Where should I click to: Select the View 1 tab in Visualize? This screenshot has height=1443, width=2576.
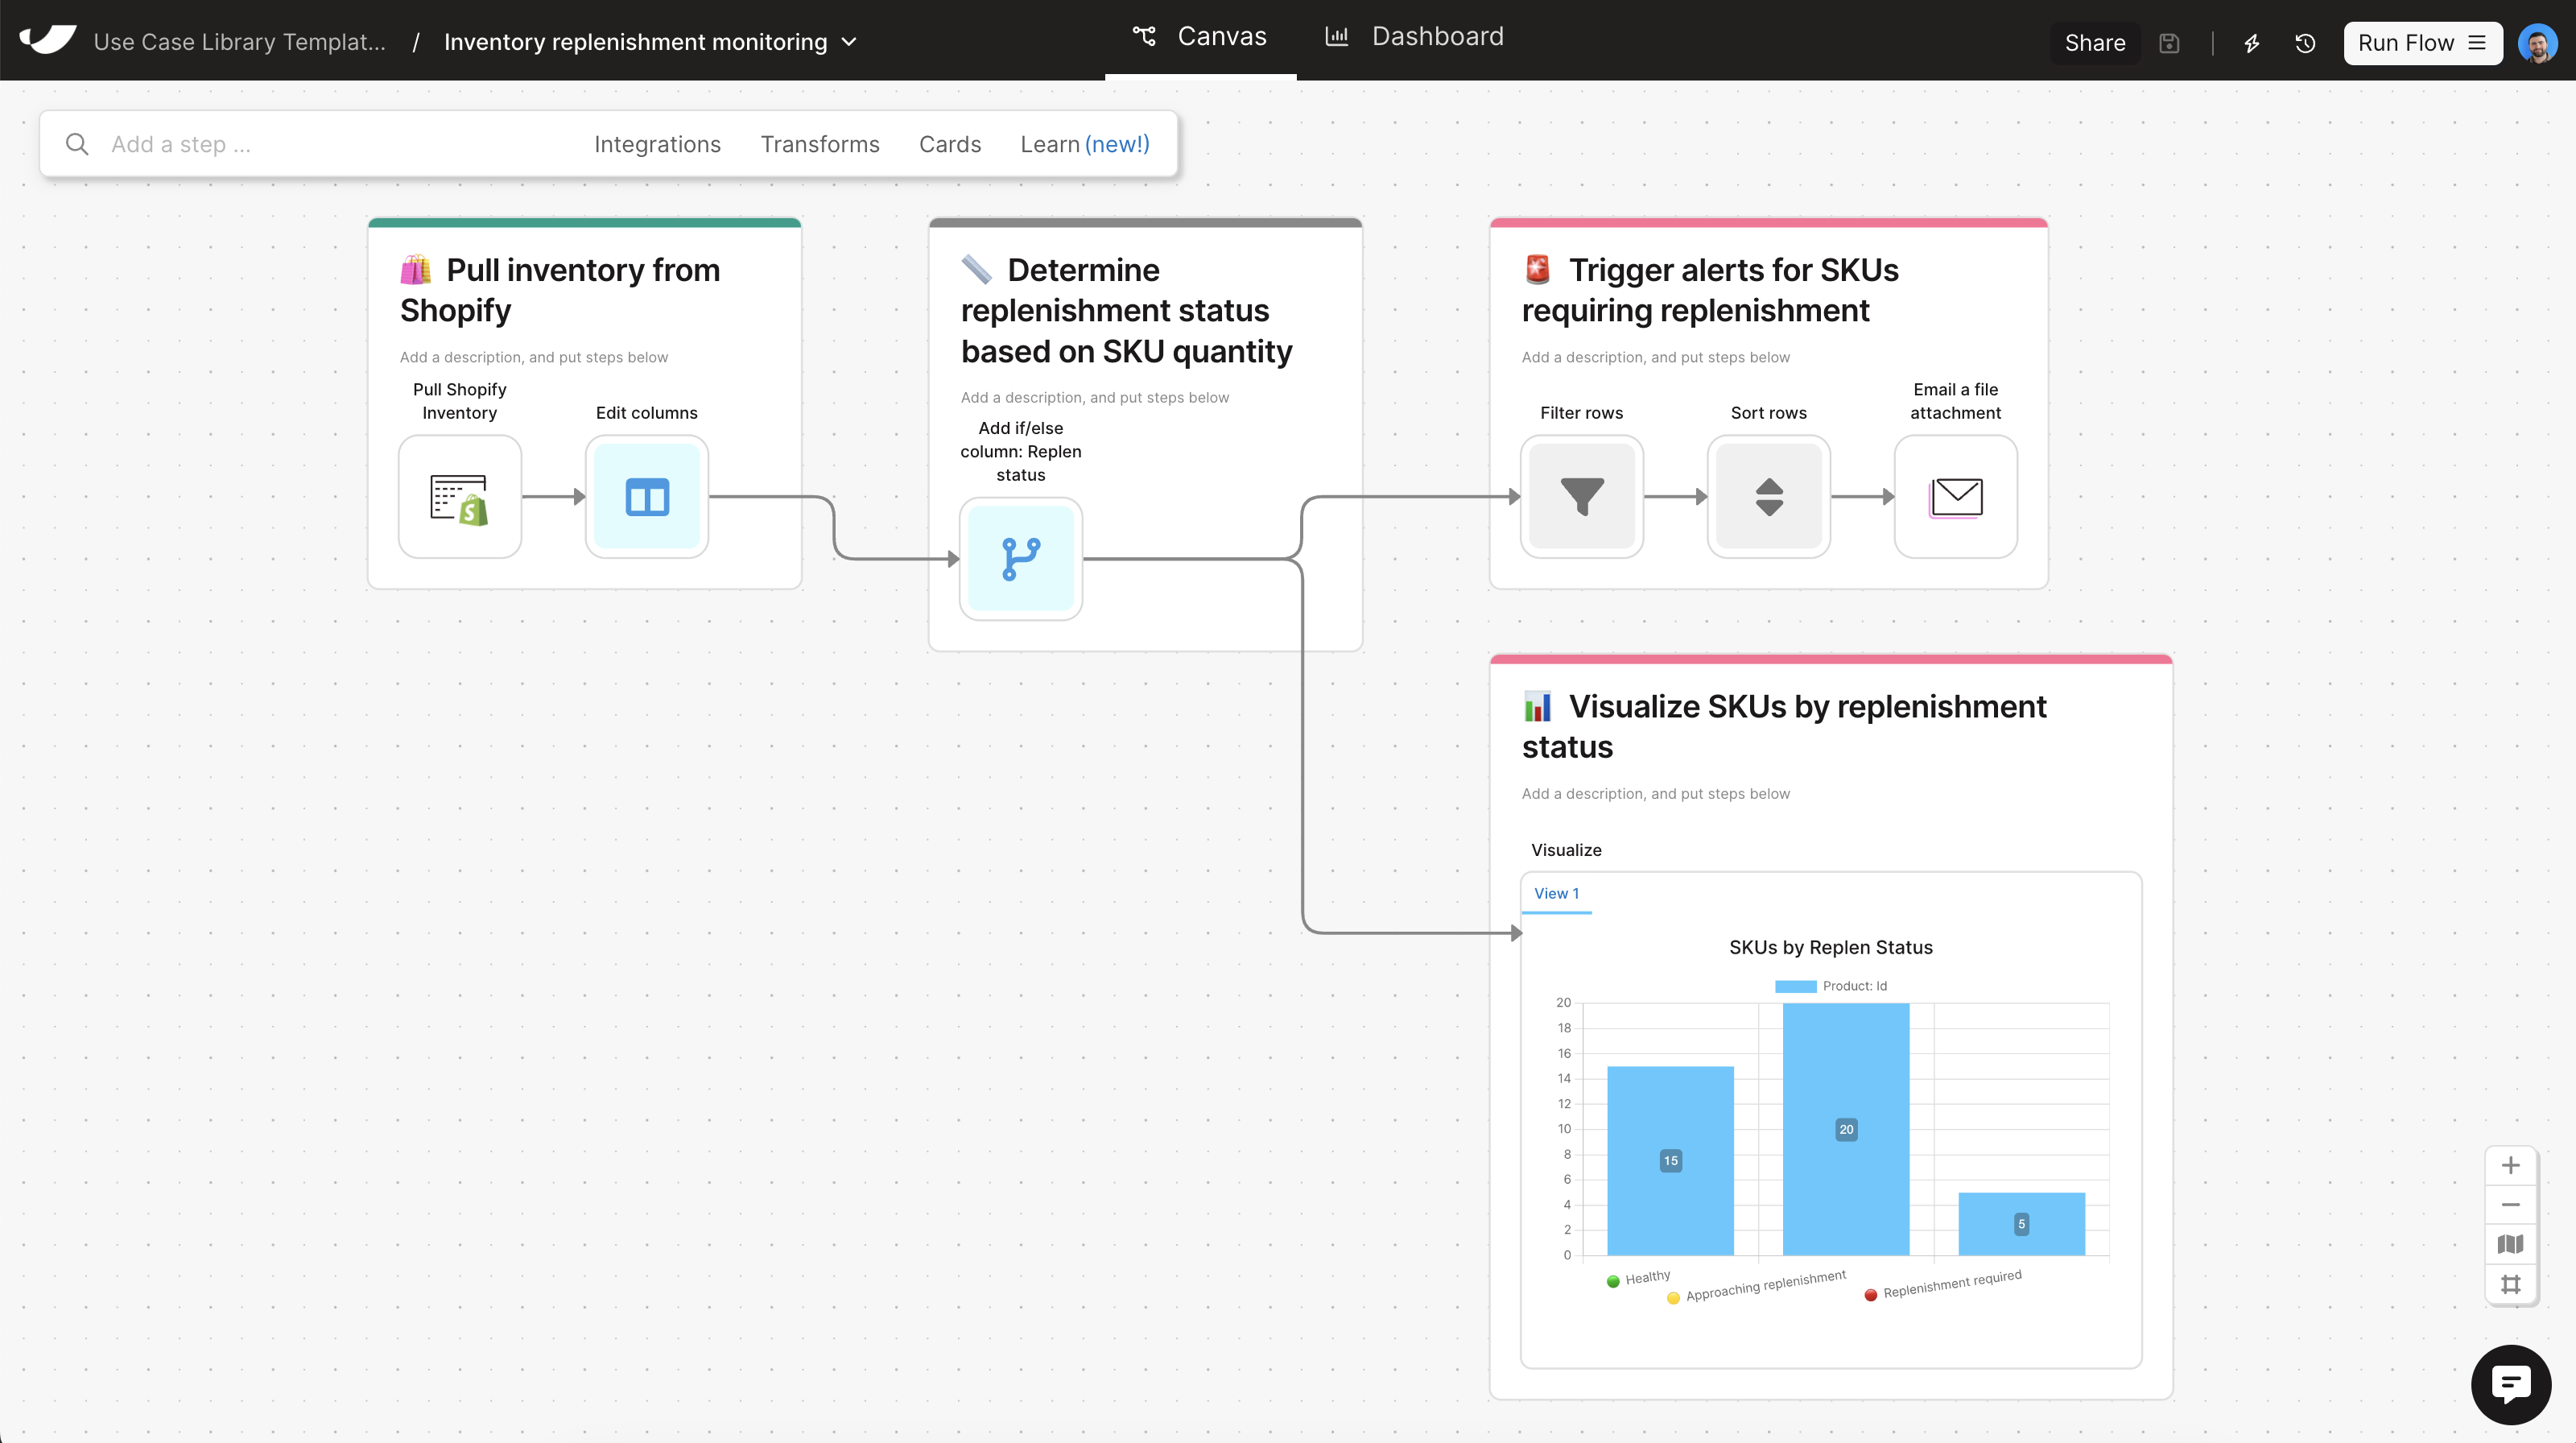1556,893
